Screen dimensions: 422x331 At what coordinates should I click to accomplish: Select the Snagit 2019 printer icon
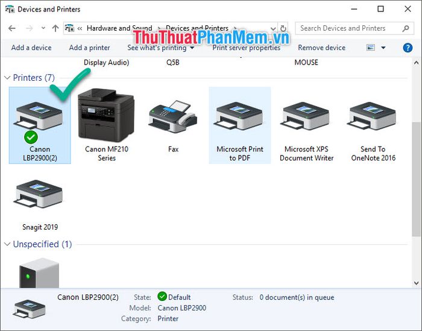click(x=38, y=194)
